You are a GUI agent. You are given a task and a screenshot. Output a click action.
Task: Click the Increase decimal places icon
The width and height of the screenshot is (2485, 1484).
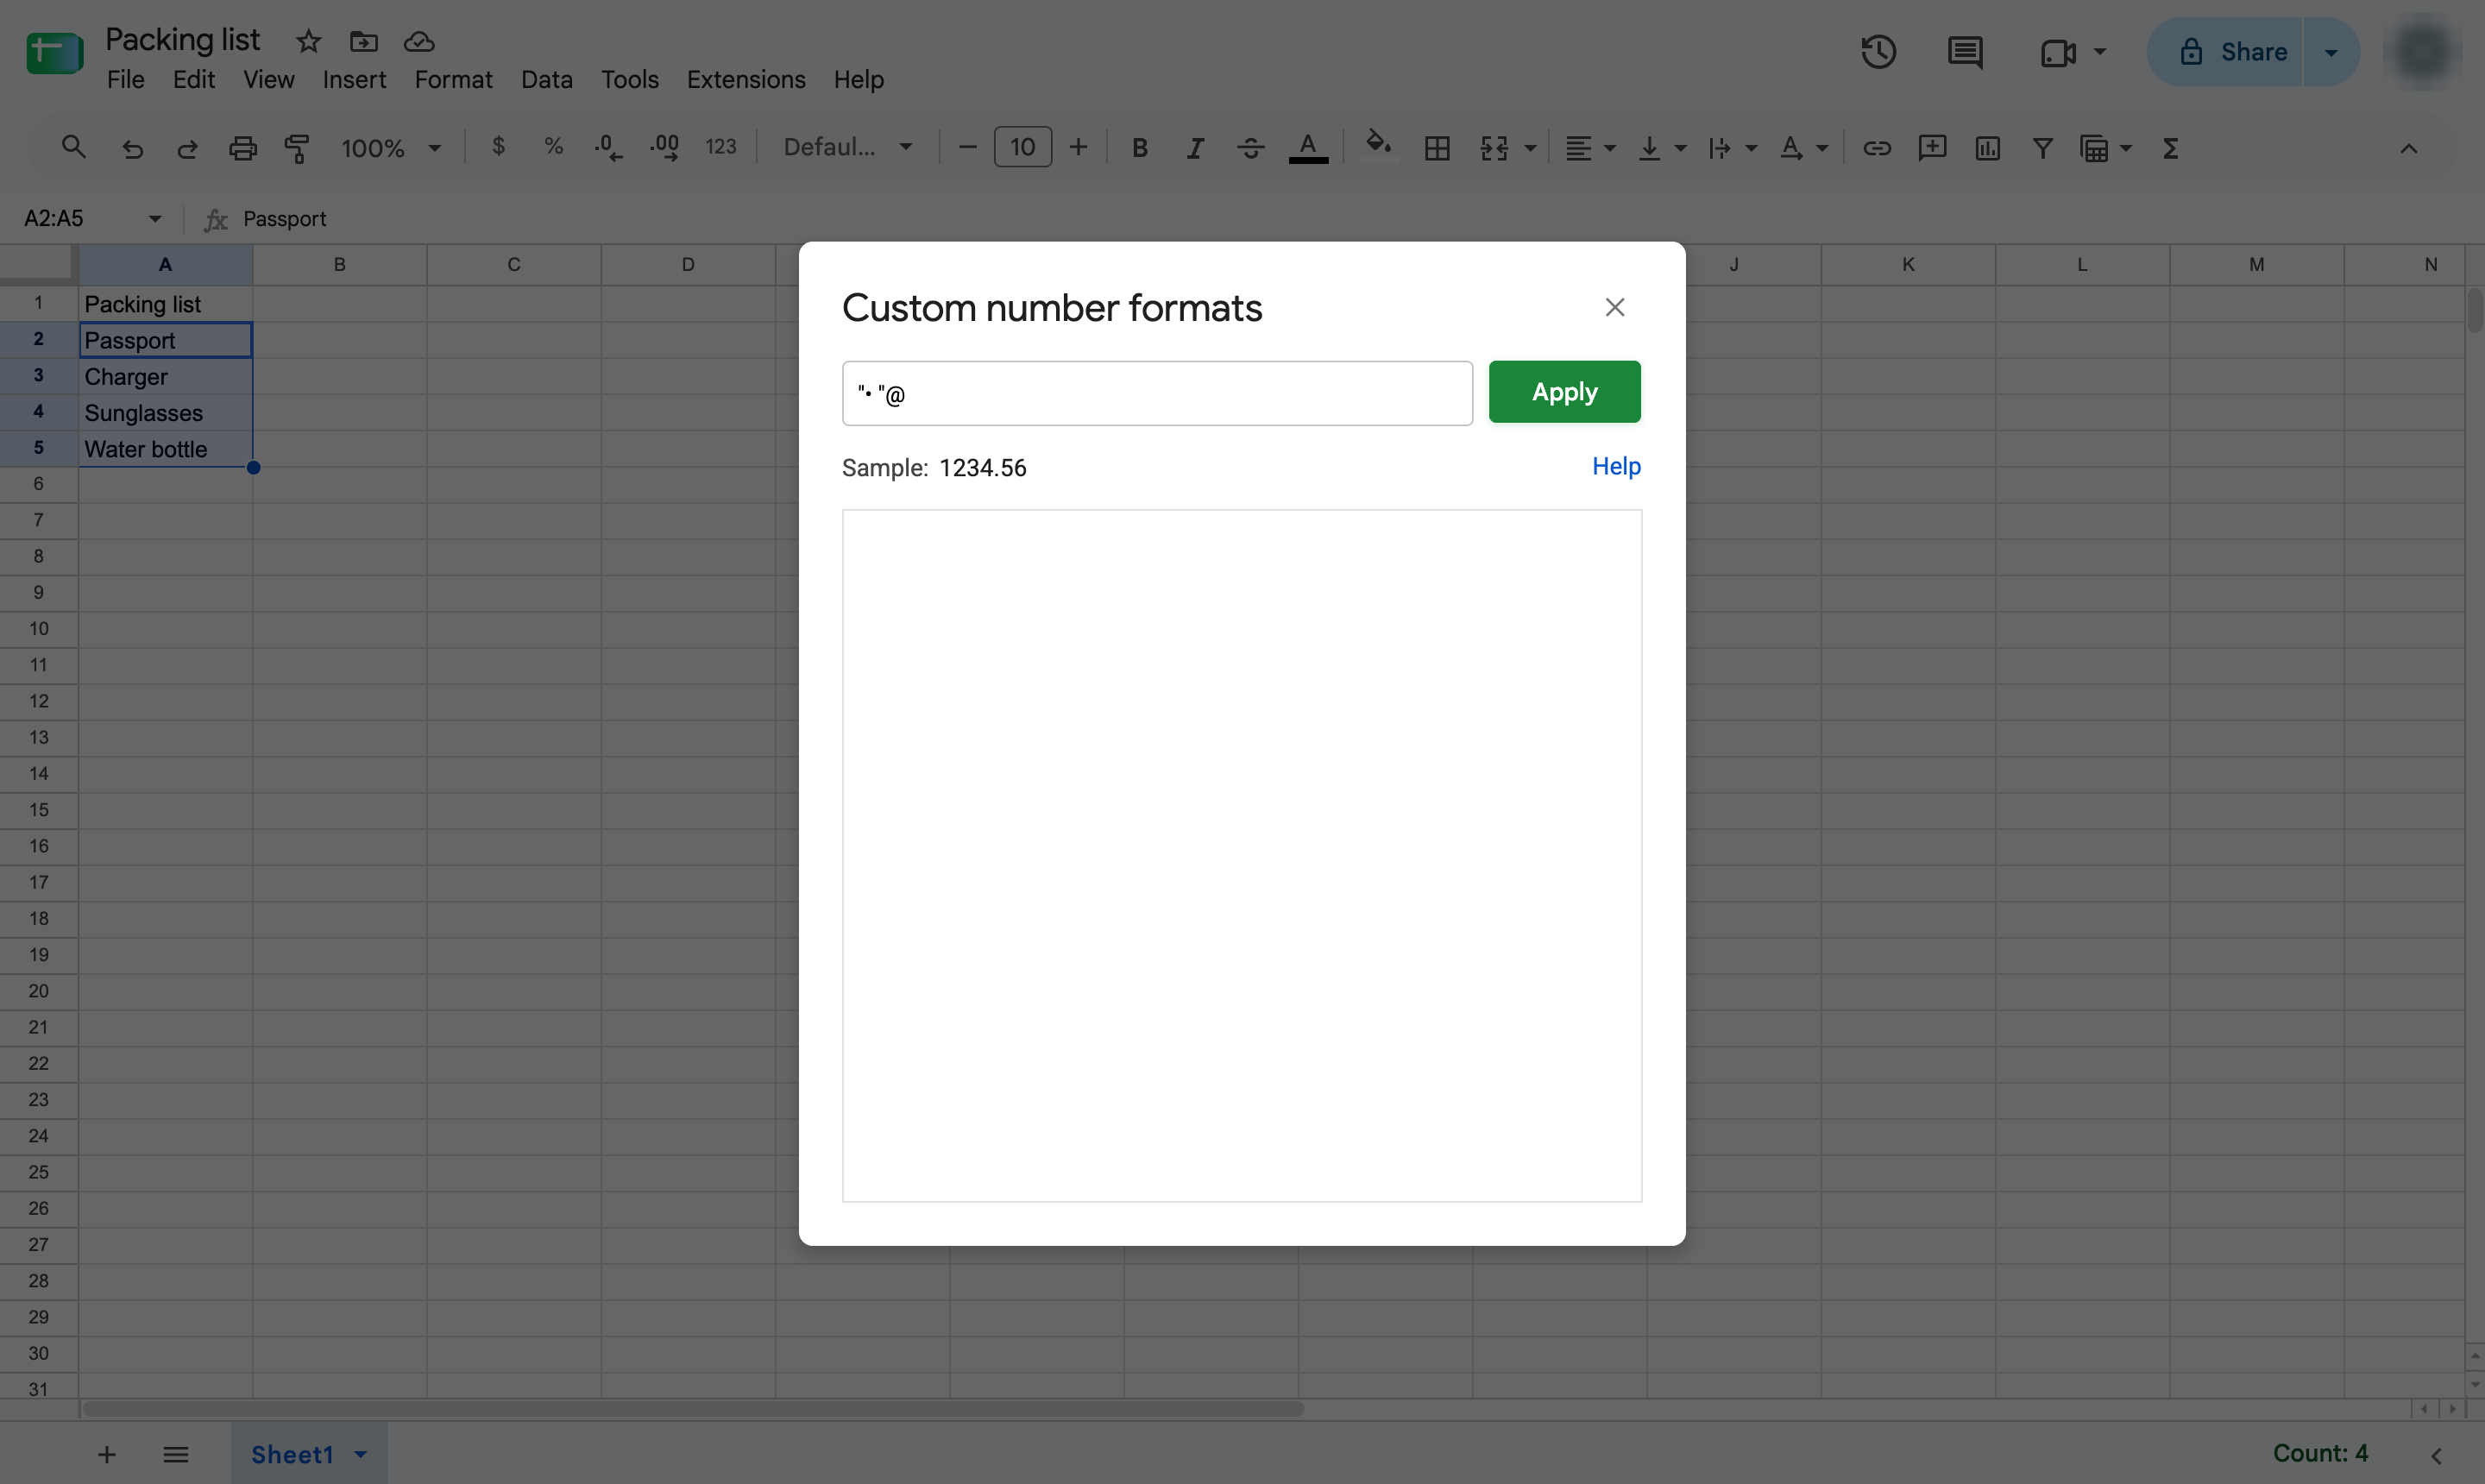(665, 148)
